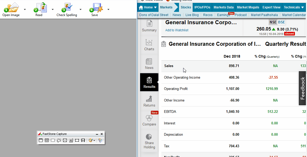Image resolution: width=307 pixels, height=157 pixels.
Task: Click the Sales row label
Action: pos(169,66)
